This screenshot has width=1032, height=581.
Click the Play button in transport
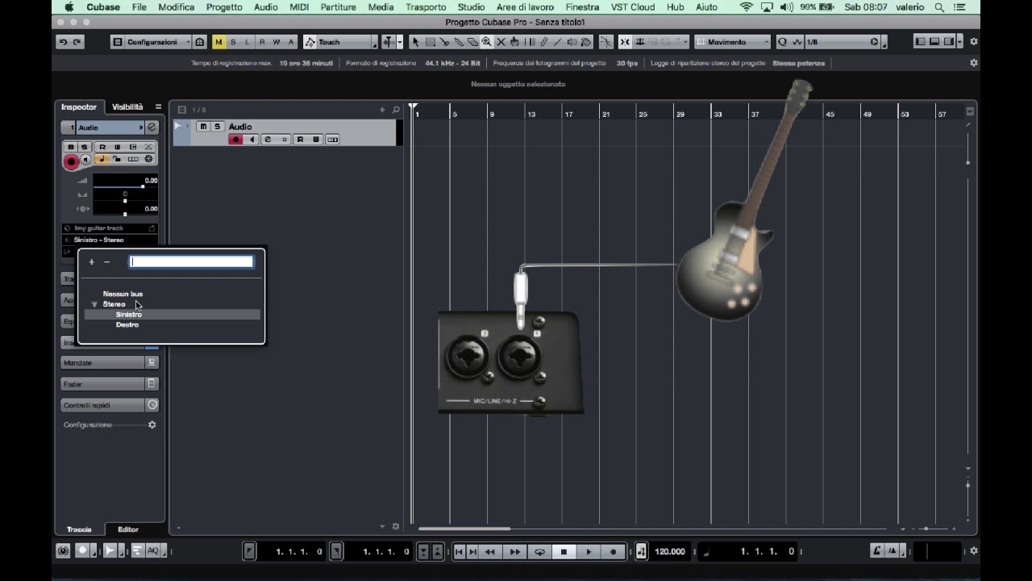pos(589,552)
